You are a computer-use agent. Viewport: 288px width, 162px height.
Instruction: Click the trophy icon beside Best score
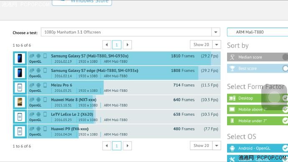[232, 68]
